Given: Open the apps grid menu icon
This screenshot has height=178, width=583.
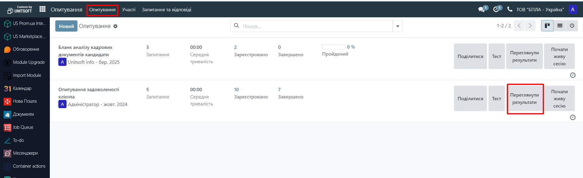Looking at the screenshot, I should click(43, 9).
